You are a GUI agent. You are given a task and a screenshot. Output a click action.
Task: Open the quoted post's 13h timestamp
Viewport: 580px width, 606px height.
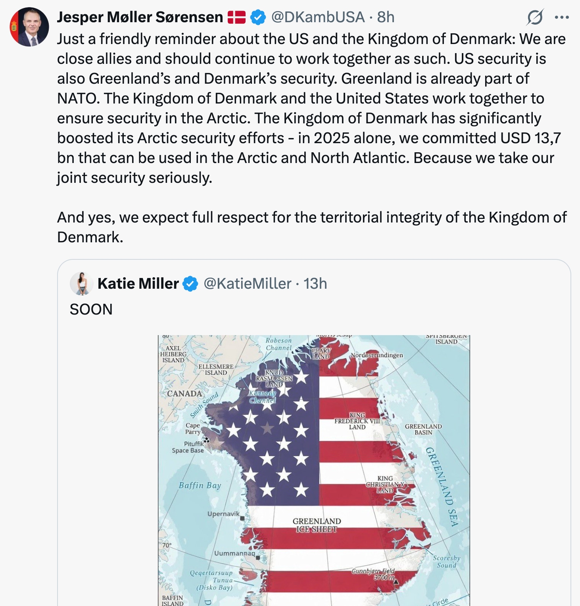coord(315,284)
